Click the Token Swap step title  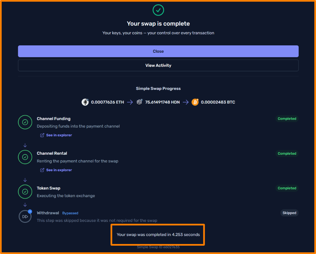coord(48,188)
